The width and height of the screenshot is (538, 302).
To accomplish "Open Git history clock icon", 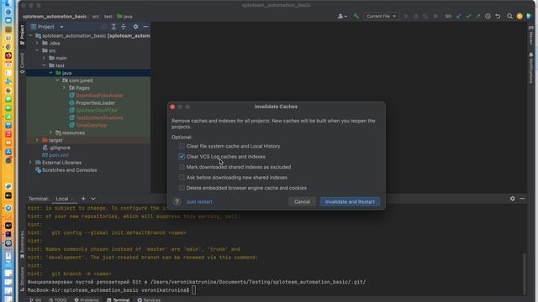I will click(488, 16).
